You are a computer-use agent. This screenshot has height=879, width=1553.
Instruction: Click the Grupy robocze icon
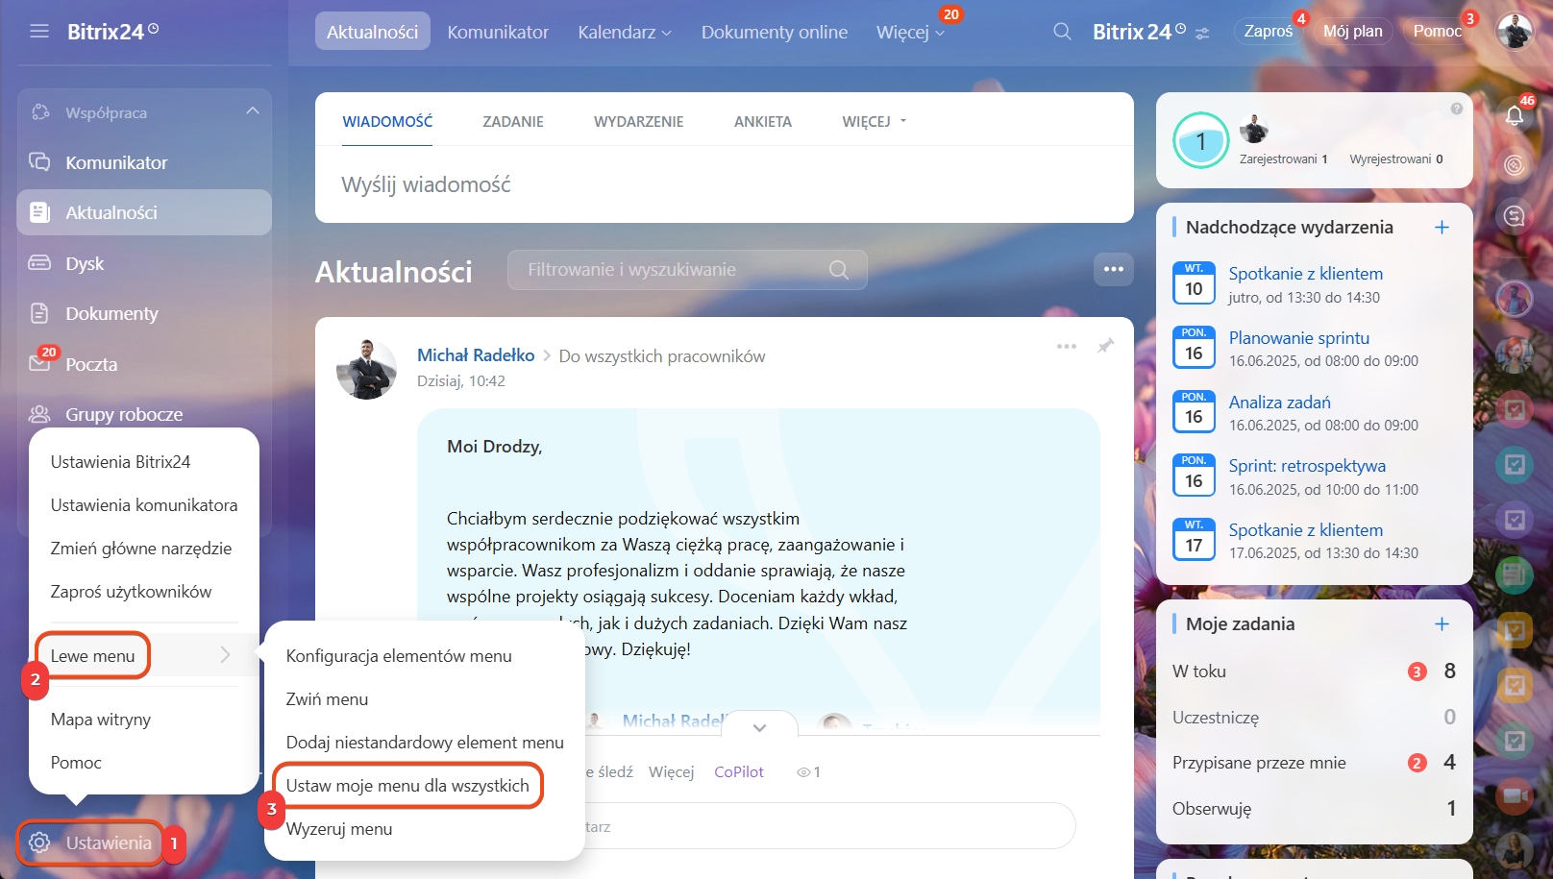point(39,414)
